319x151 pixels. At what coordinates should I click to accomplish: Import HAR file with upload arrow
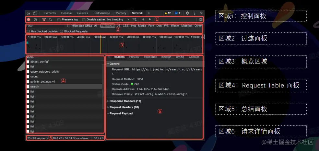pyautogui.click(x=143, y=19)
